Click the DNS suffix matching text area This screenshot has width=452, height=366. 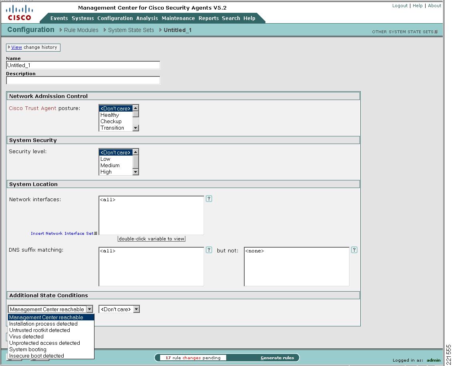click(151, 267)
